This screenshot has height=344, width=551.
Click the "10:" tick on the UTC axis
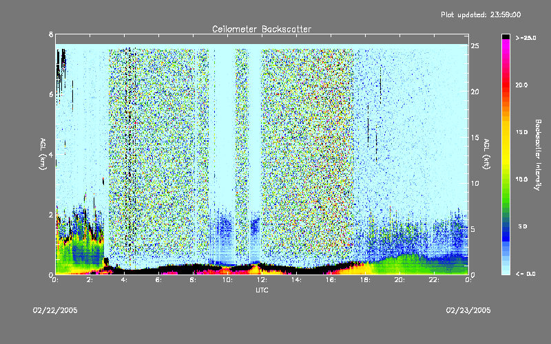[x=227, y=280]
